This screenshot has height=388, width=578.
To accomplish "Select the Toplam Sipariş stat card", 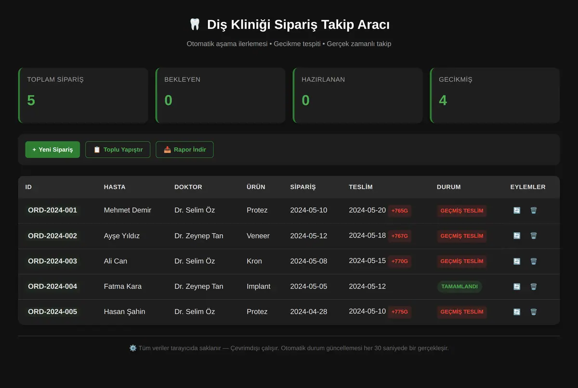I will point(83,95).
